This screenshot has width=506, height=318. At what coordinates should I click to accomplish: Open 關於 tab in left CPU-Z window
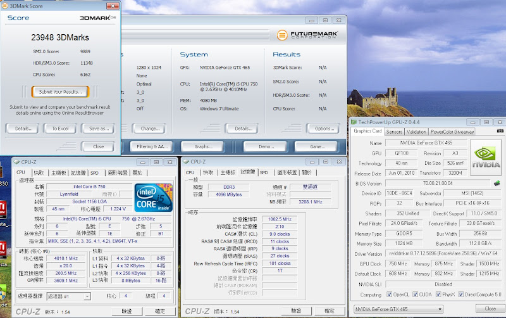[137, 173]
